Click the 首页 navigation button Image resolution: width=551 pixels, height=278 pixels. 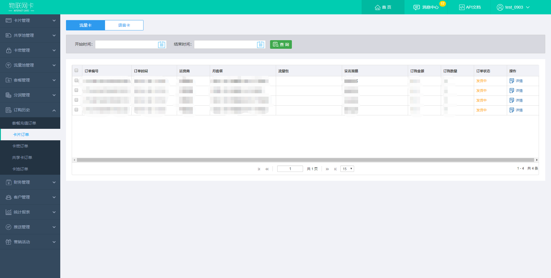[x=383, y=7]
